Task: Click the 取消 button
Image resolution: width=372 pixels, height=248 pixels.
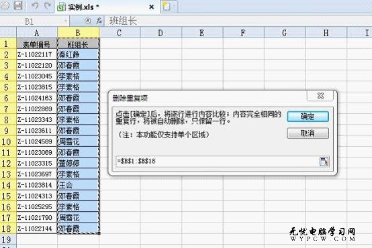Action: (x=308, y=133)
